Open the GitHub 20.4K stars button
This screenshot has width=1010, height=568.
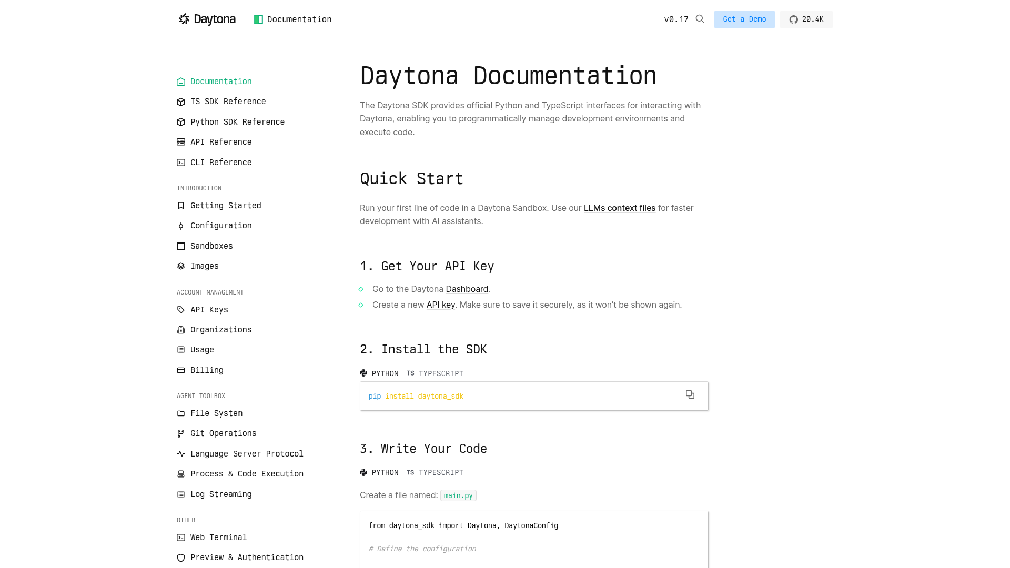[806, 19]
